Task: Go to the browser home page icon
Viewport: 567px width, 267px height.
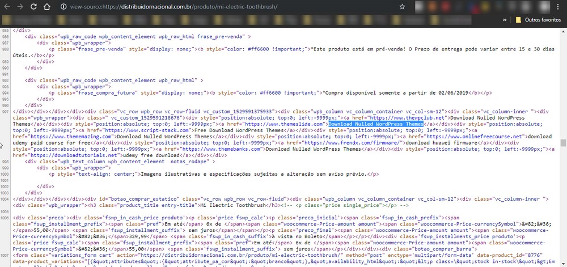Action: 48,7
